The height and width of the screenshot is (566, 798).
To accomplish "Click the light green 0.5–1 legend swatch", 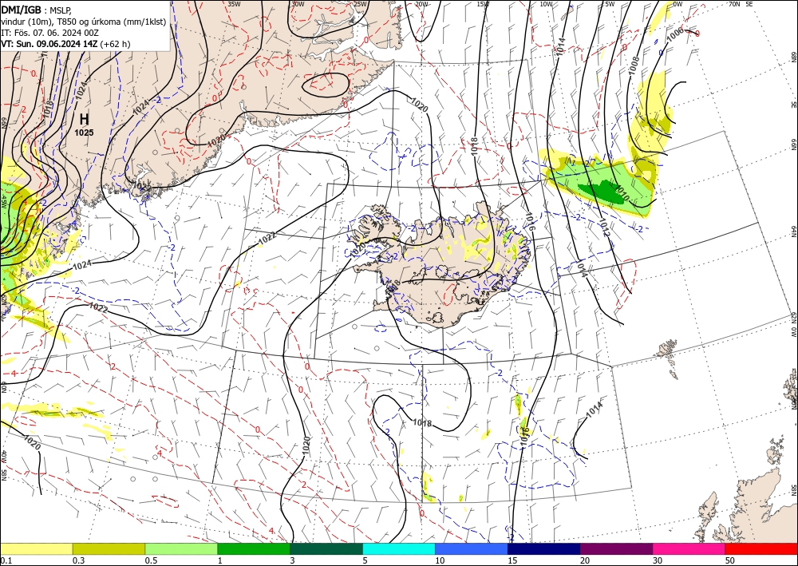I will (x=181, y=548).
